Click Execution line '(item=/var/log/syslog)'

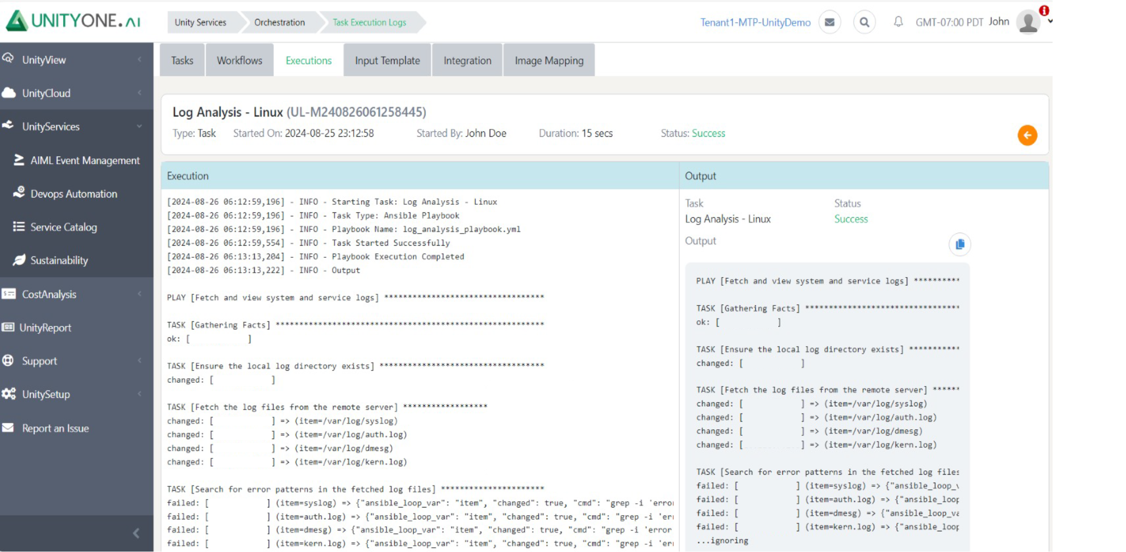point(346,421)
